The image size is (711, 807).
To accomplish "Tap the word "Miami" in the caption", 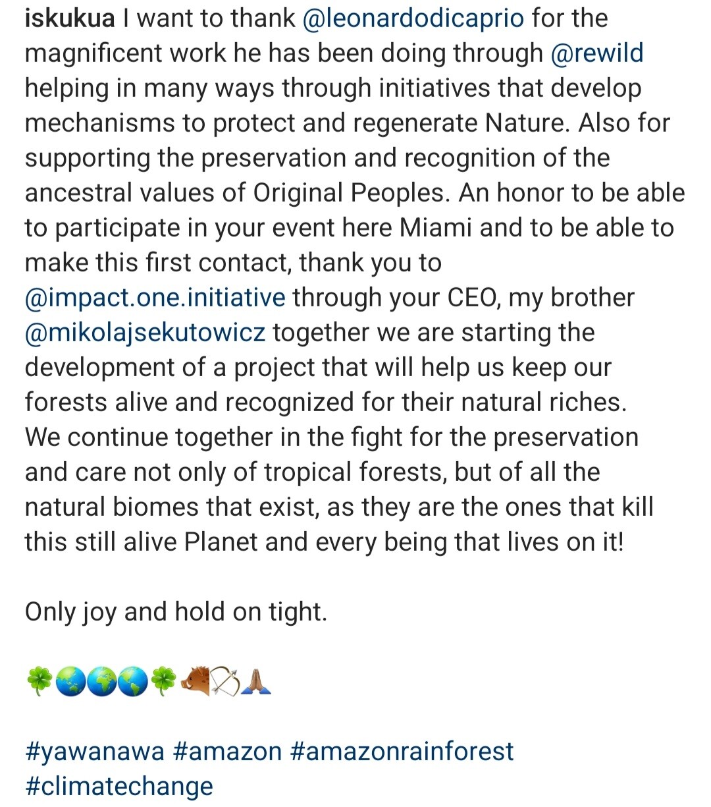I will click(436, 227).
